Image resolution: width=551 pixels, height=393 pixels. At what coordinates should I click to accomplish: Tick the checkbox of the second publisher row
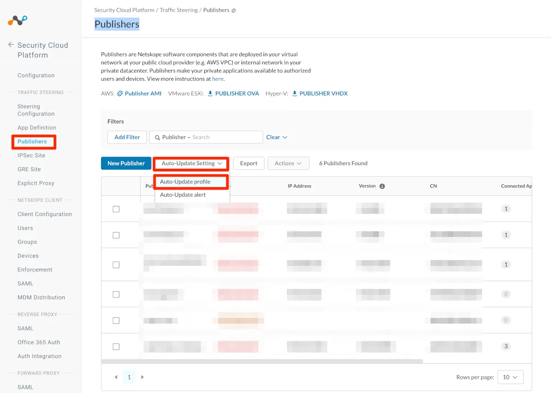pos(116,235)
